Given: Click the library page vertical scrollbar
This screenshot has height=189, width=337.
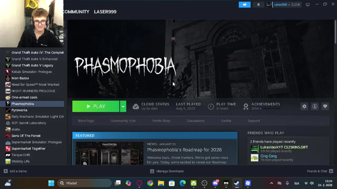Looking at the screenshot, I should coord(335,31).
